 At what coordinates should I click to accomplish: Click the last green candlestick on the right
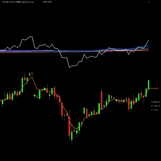tap(148, 85)
